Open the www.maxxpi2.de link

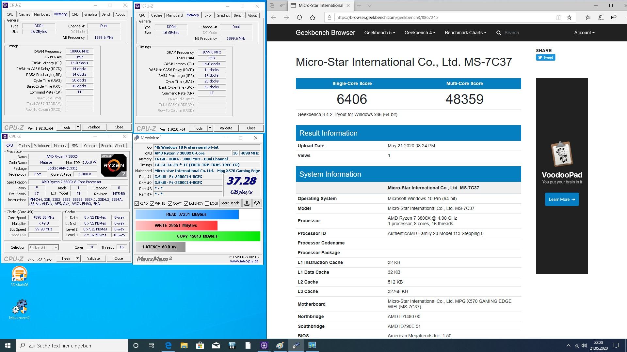click(244, 261)
